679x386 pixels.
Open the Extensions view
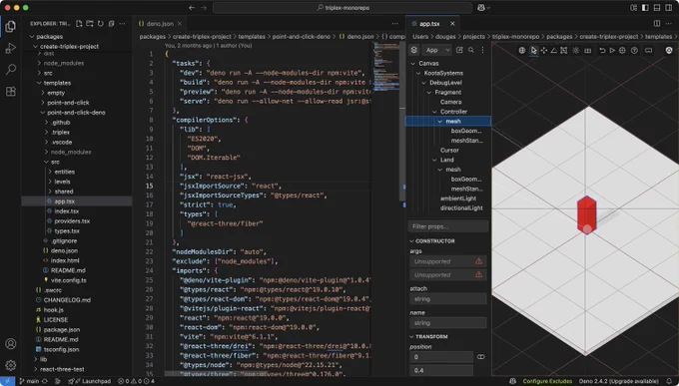pyautogui.click(x=10, y=91)
